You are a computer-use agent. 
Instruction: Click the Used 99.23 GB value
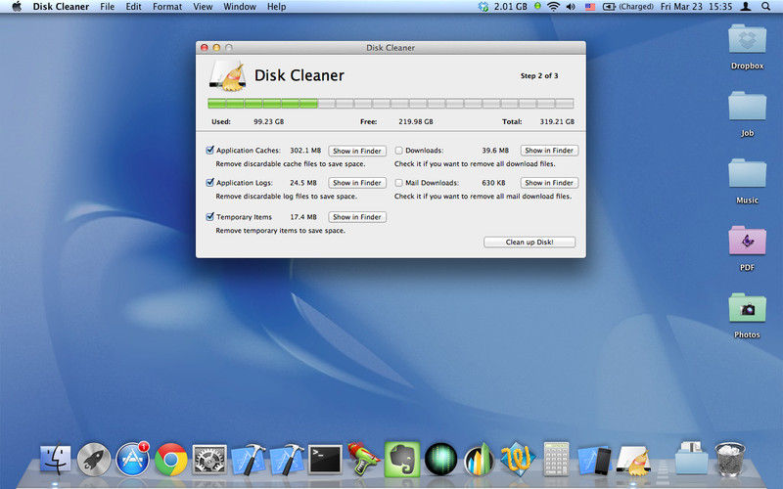point(268,121)
